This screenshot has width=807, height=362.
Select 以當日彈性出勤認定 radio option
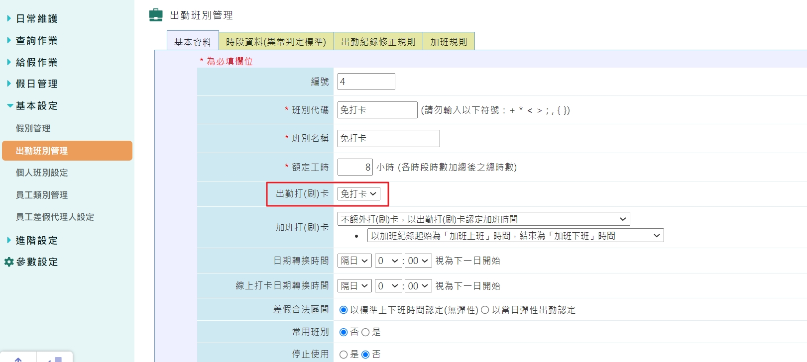coord(485,310)
